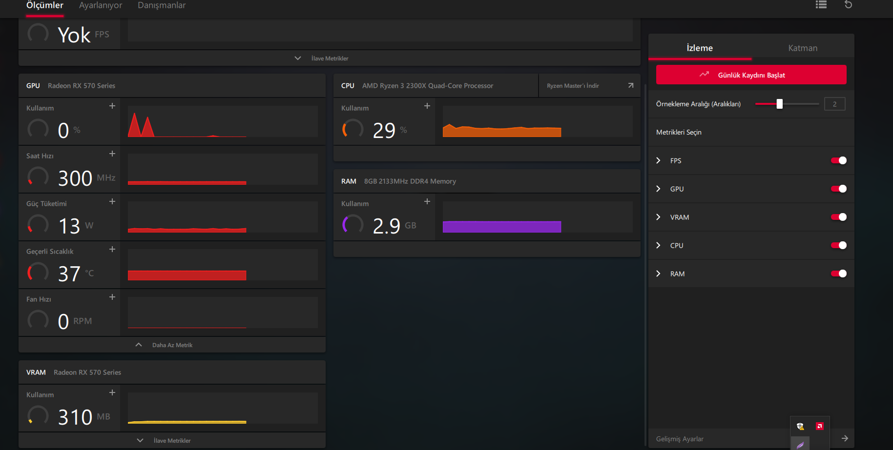Click the "8GB 2133MHz DDR4 Memory" label

410,181
